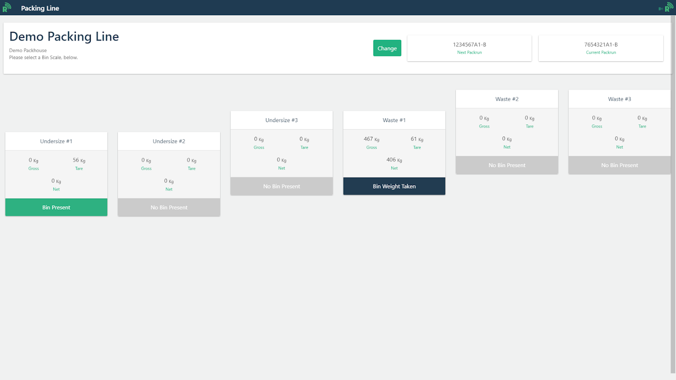
Task: Select the Next Packrun card 1234567A1-B
Action: [x=469, y=48]
